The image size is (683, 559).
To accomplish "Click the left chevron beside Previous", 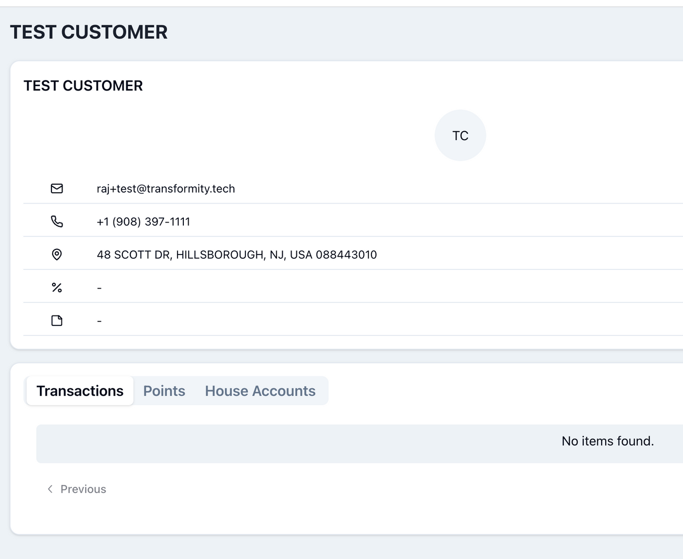I will pos(50,489).
